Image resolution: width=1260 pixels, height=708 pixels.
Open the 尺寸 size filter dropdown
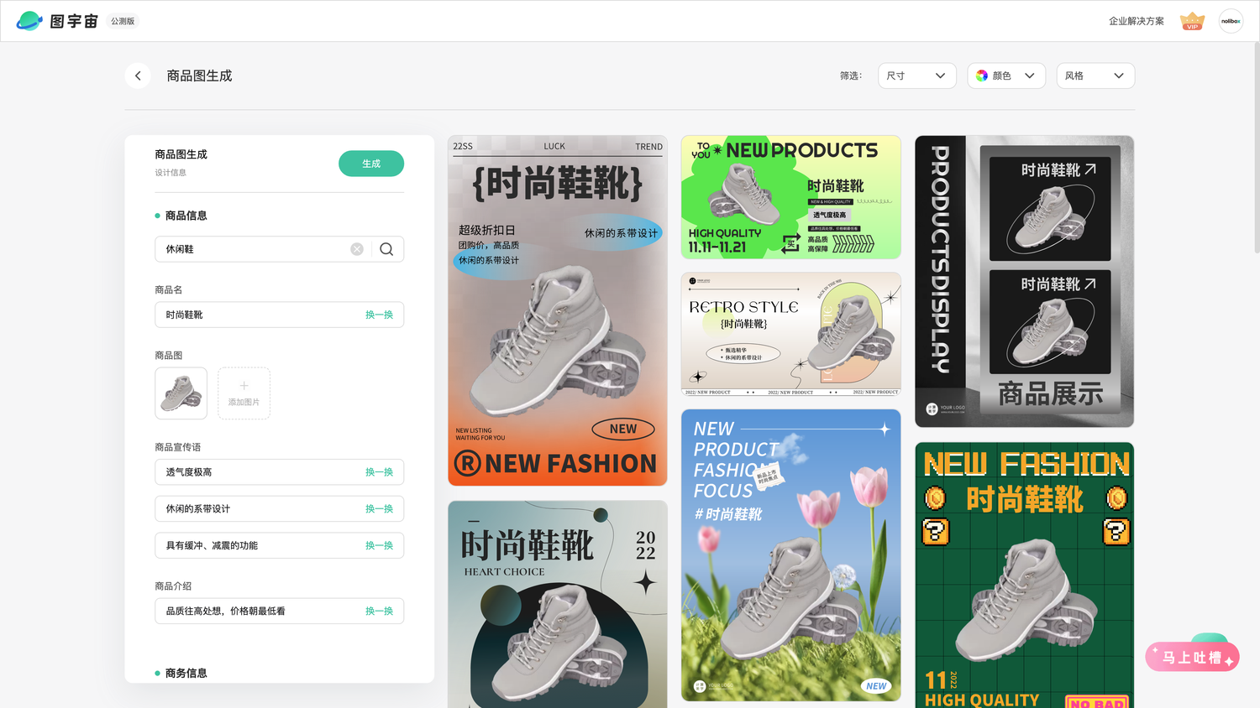(917, 75)
